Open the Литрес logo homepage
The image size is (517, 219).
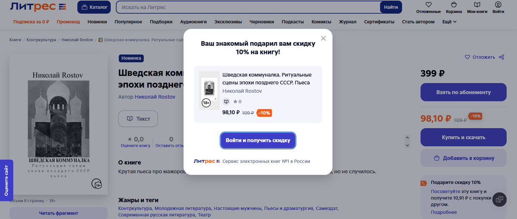point(38,7)
